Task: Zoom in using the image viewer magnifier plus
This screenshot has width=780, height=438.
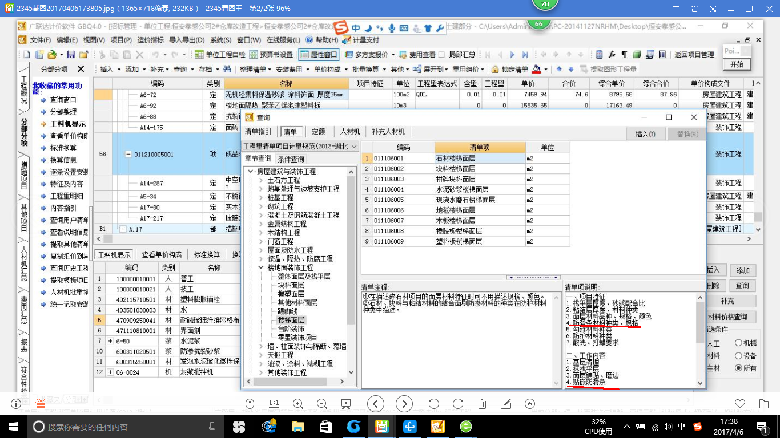Action: pos(298,404)
